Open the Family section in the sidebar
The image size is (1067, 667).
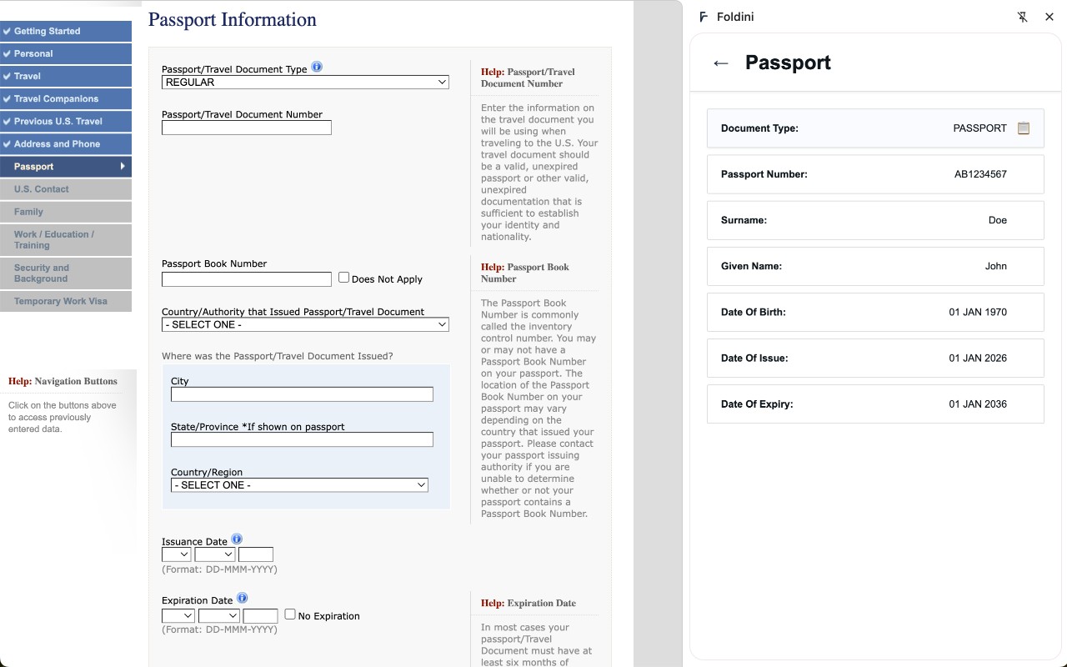tap(66, 212)
